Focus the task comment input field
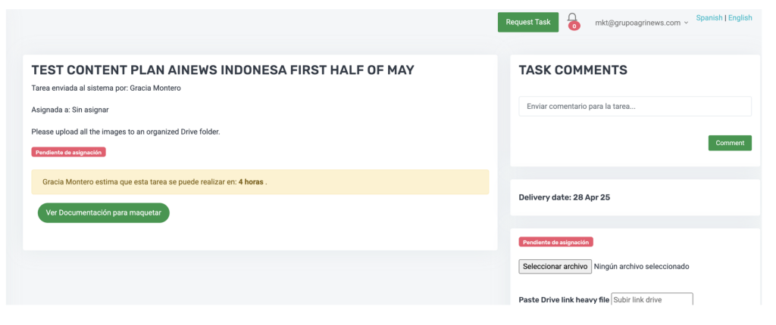 coord(634,107)
